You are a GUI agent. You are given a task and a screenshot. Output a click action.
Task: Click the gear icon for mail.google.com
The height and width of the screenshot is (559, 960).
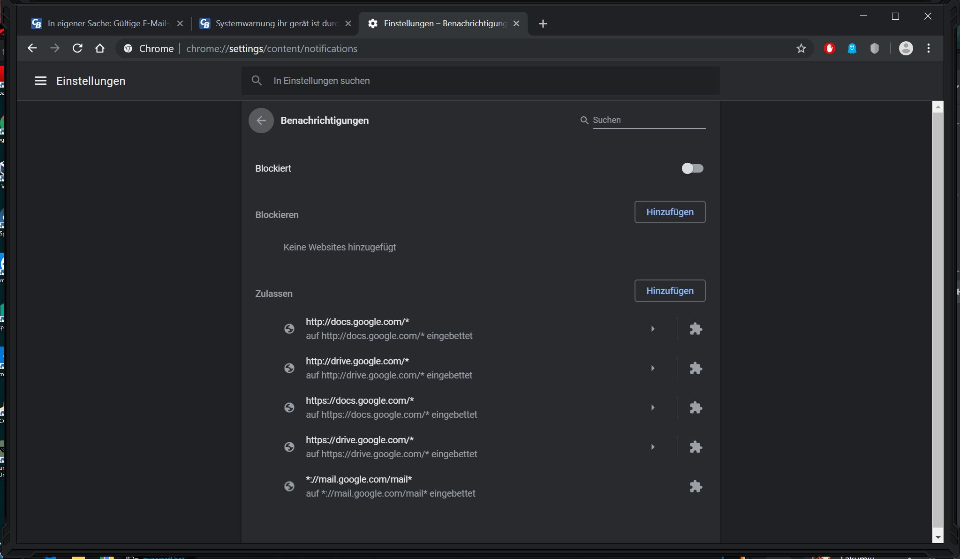(x=695, y=486)
